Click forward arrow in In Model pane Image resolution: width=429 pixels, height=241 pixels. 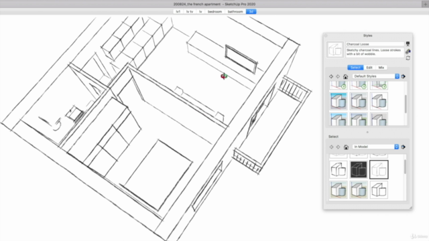pos(338,147)
